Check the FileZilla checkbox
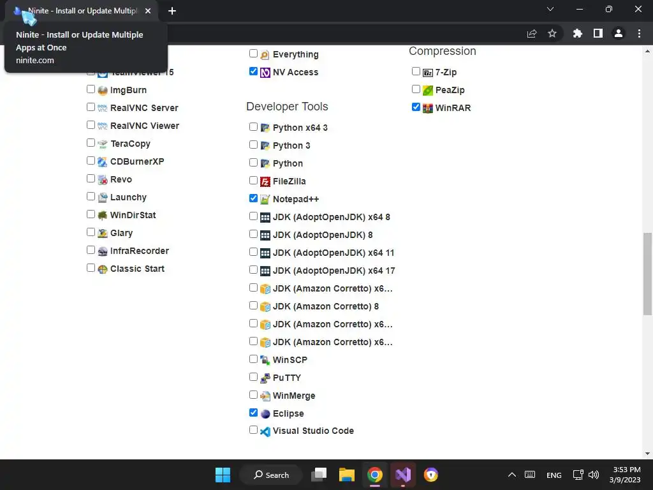 click(253, 181)
